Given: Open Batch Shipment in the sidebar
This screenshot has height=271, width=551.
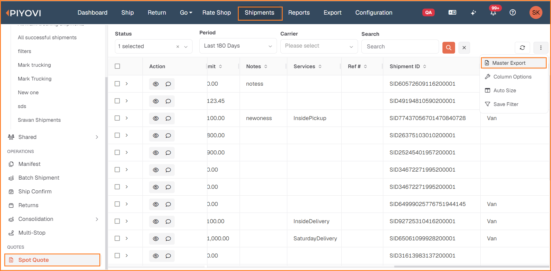Looking at the screenshot, I should pos(39,178).
